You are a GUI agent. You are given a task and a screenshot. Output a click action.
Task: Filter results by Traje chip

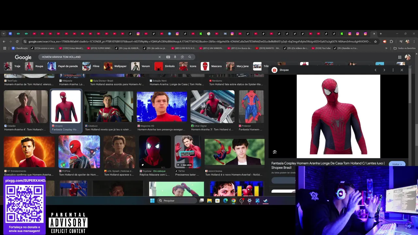[13, 66]
